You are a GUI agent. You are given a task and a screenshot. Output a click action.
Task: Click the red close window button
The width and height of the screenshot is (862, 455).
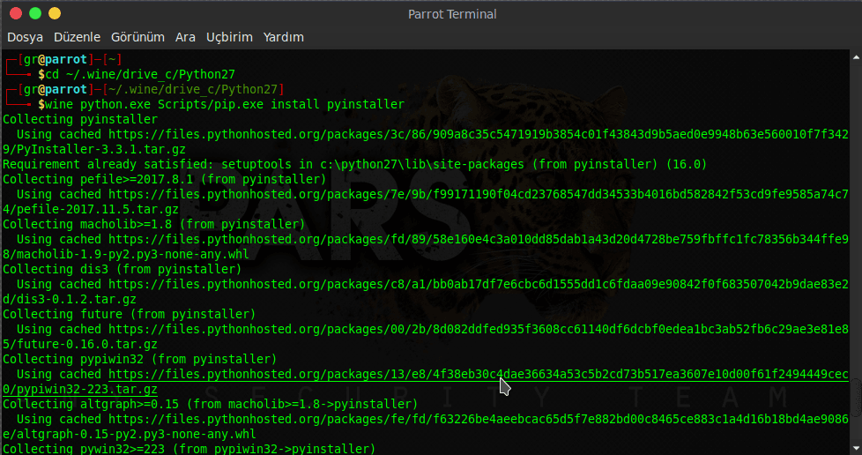pos(16,13)
